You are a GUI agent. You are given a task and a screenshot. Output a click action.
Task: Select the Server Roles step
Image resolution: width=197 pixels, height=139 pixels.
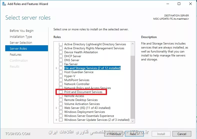27,48
